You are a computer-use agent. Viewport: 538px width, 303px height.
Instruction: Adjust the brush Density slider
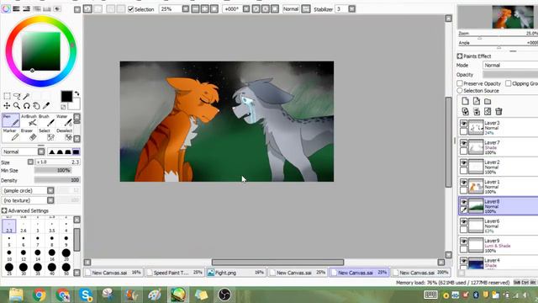(x=57, y=180)
